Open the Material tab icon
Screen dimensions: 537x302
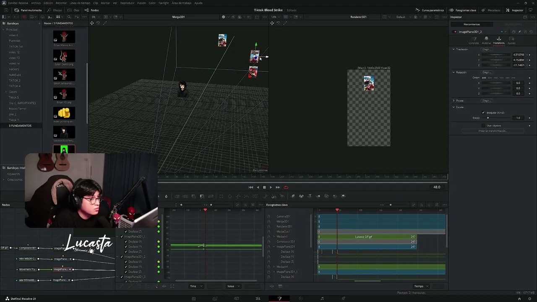(x=486, y=40)
